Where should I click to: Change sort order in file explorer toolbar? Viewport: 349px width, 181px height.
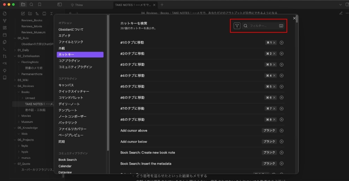pyautogui.click(x=37, y=14)
